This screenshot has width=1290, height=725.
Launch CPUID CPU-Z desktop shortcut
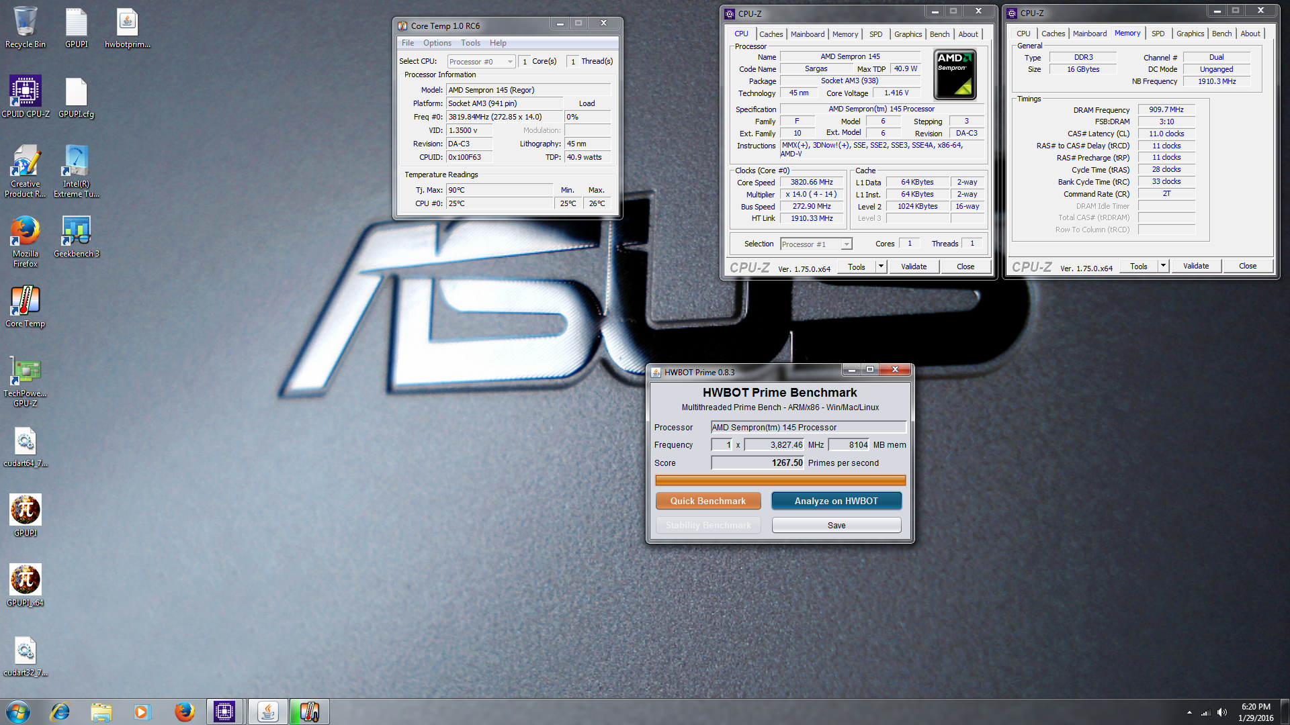26,97
